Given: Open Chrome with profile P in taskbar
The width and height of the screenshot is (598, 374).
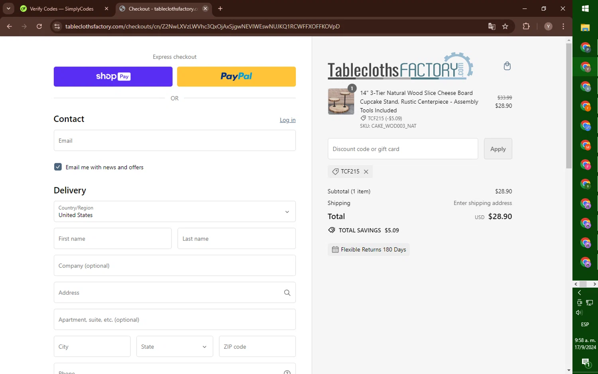Looking at the screenshot, I should pyautogui.click(x=585, y=47).
